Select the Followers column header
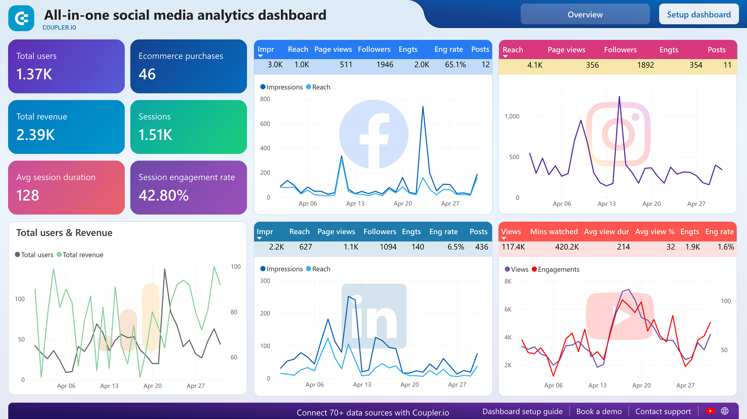The width and height of the screenshot is (747, 419). 374,49
